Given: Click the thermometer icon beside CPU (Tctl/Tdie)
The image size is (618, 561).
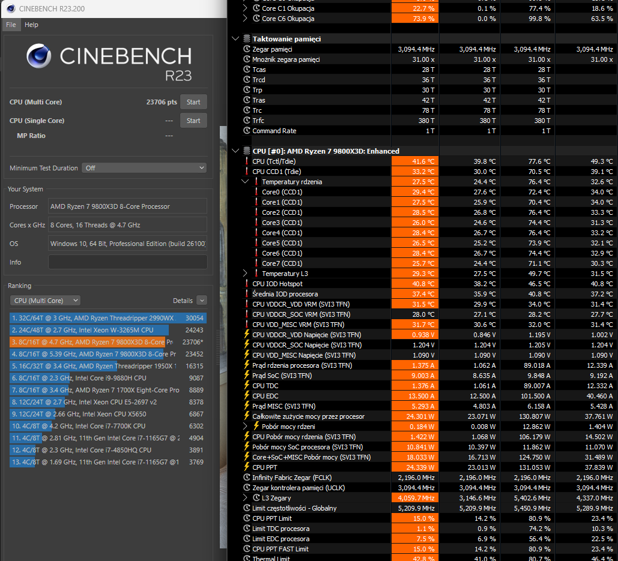Looking at the screenshot, I should pos(246,161).
